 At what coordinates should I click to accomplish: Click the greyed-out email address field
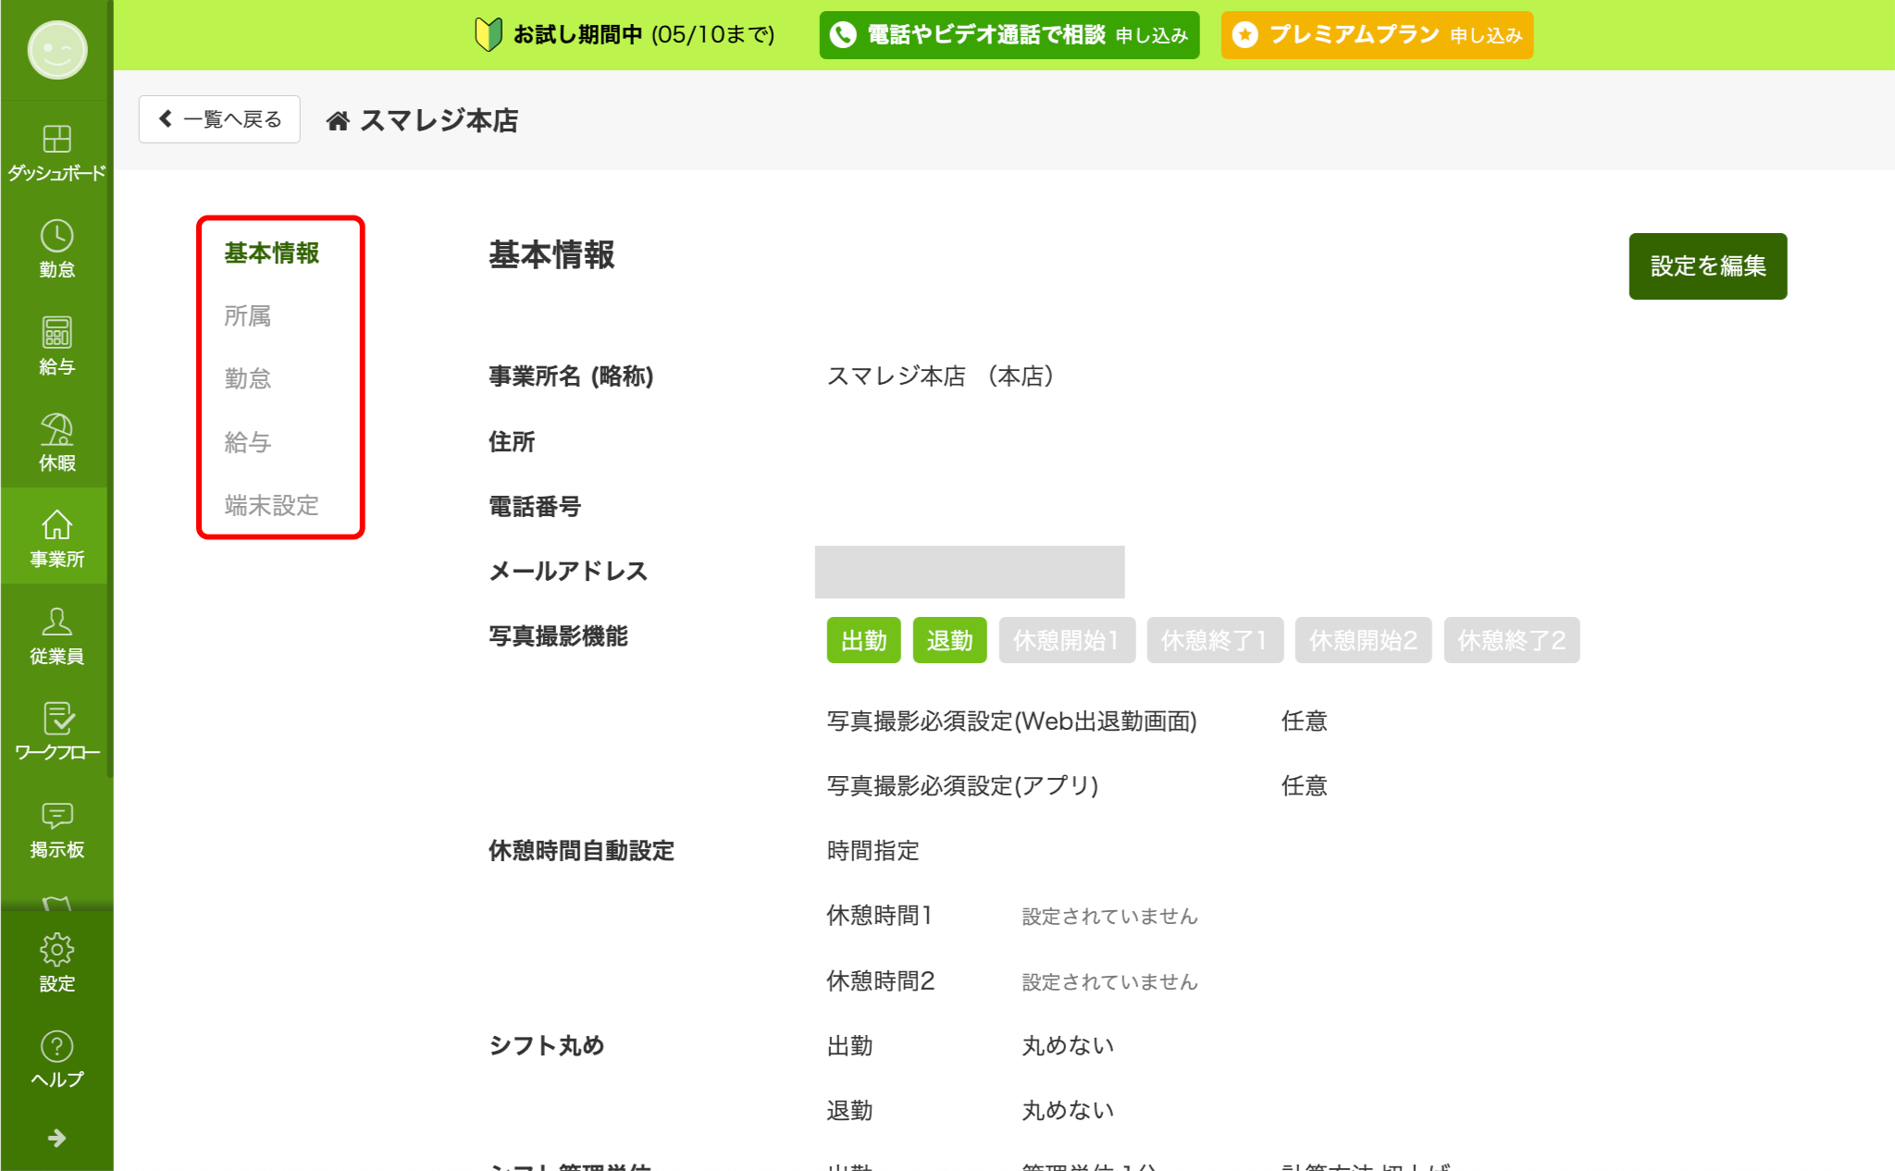point(969,572)
